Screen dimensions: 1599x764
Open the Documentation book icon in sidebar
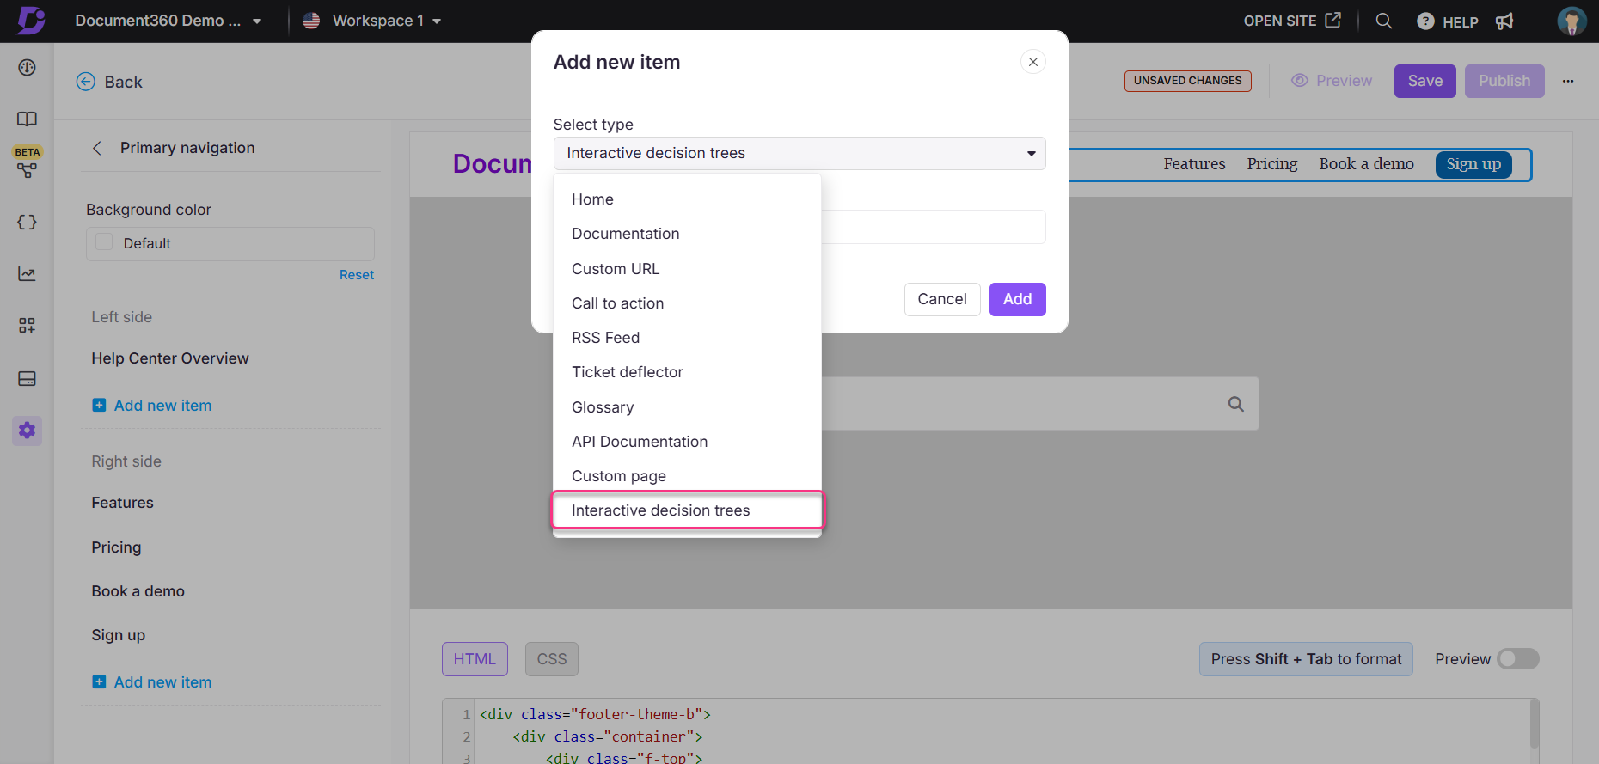point(27,119)
